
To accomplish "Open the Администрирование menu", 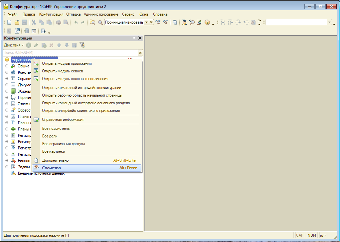I will [101, 14].
